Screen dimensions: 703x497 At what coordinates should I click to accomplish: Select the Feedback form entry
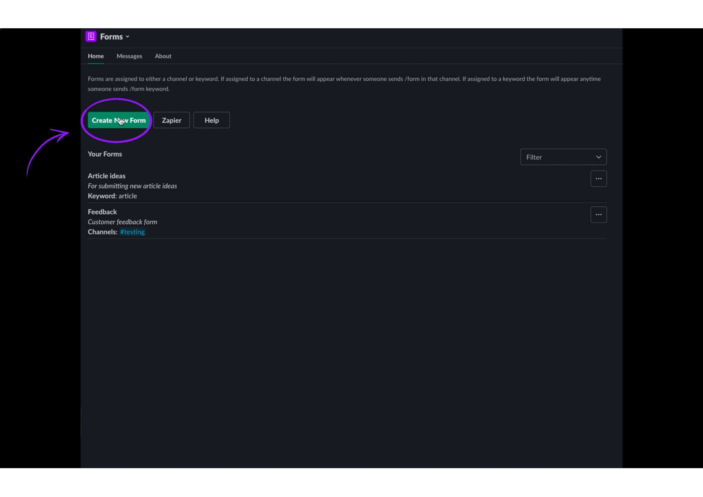click(102, 212)
